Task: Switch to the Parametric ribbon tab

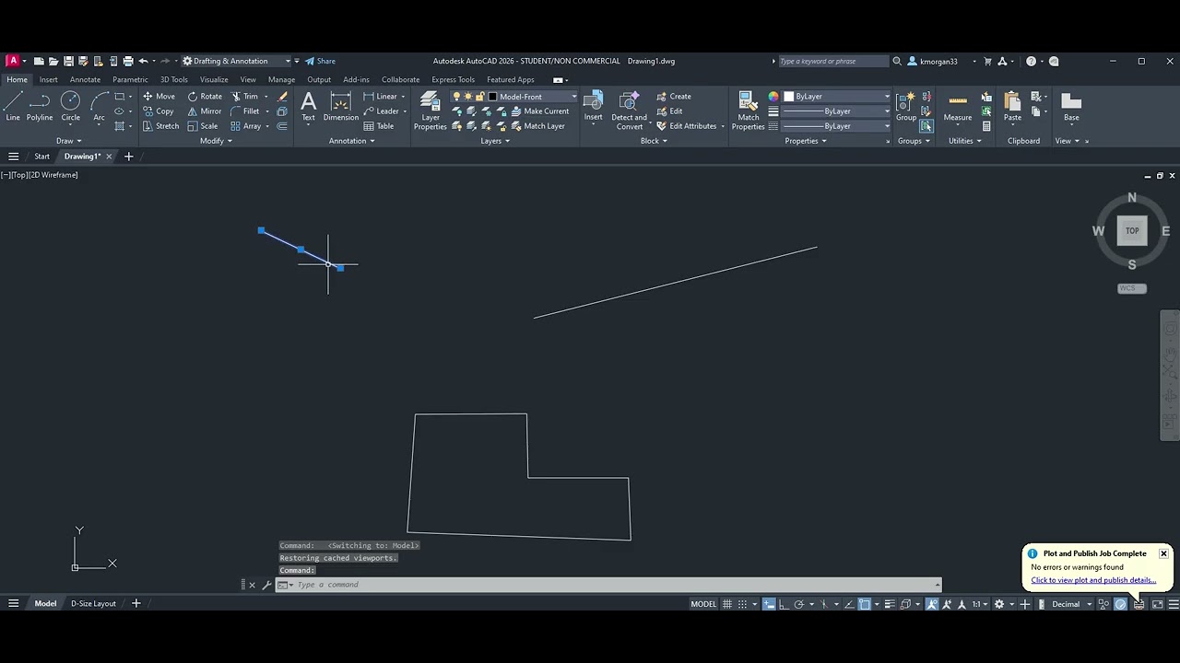Action: (x=130, y=79)
